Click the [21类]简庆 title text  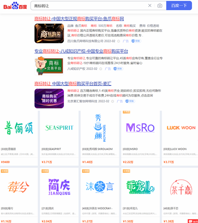coord(48,208)
